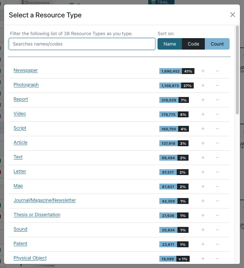Sort the list by Name
This screenshot has height=268, width=244.
point(170,44)
